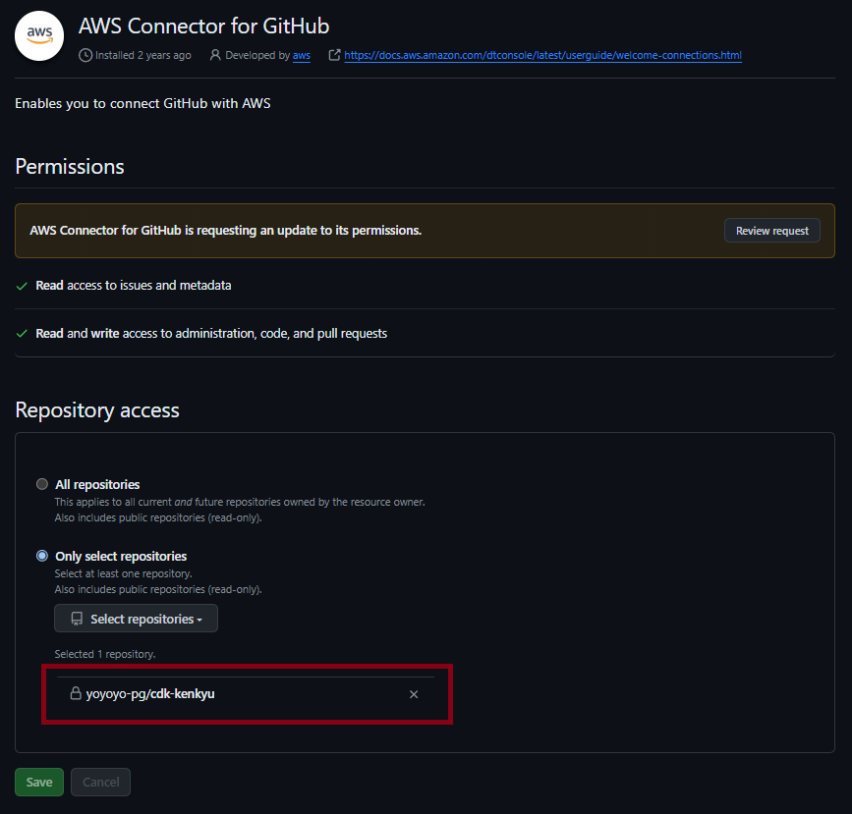
Task: Click the clock icon beside Installed 2 years ago
Action: tap(86, 55)
